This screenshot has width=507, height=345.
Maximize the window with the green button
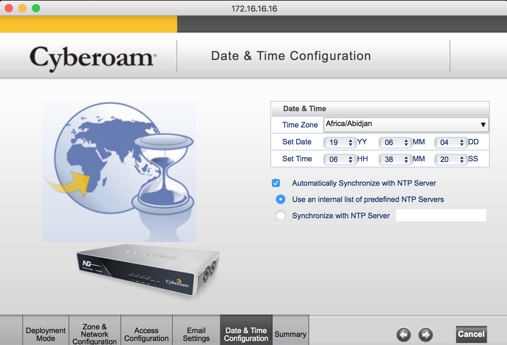[36, 8]
